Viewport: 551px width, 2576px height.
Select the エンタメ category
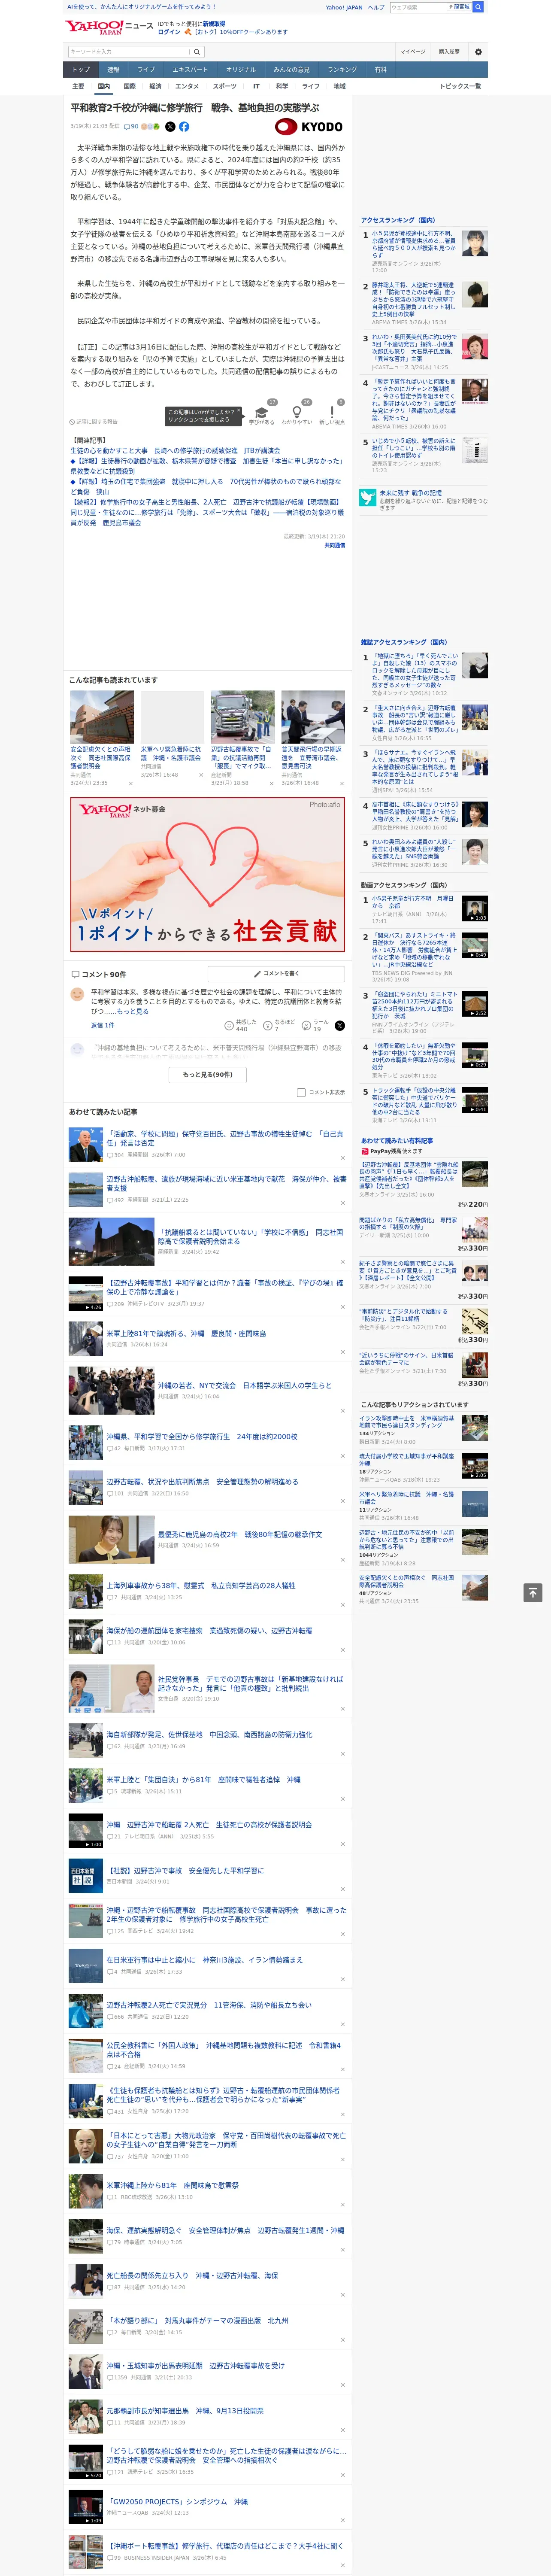pos(187,86)
